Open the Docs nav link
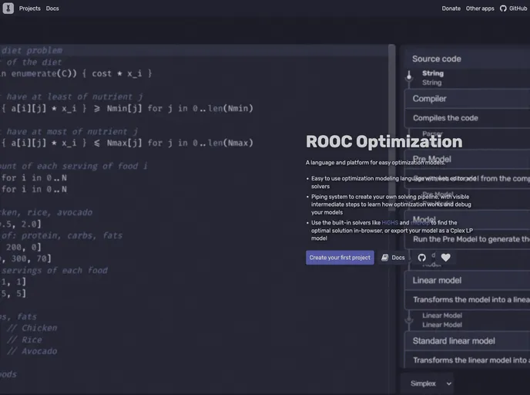Image resolution: width=530 pixels, height=395 pixels. coord(52,8)
